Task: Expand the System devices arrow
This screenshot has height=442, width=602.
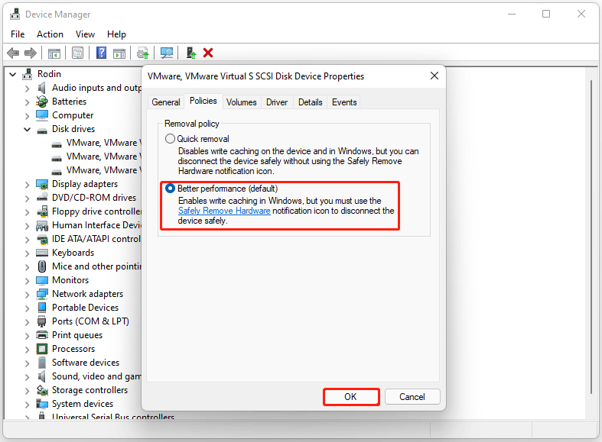Action: click(x=27, y=405)
